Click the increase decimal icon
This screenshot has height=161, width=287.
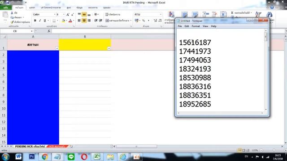point(155,21)
